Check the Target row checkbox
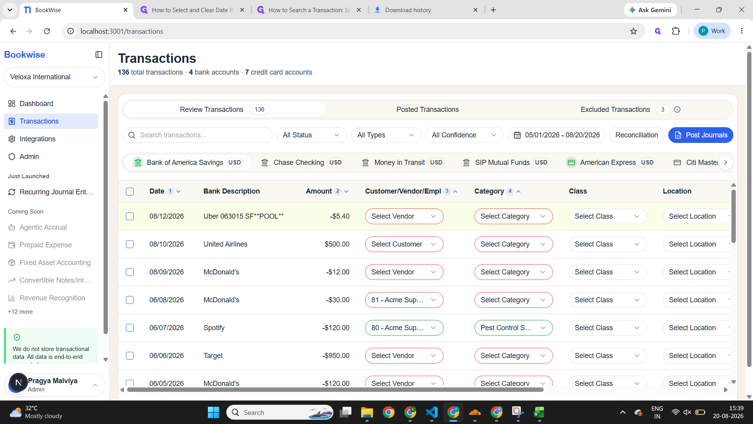The image size is (753, 424). [x=130, y=356]
